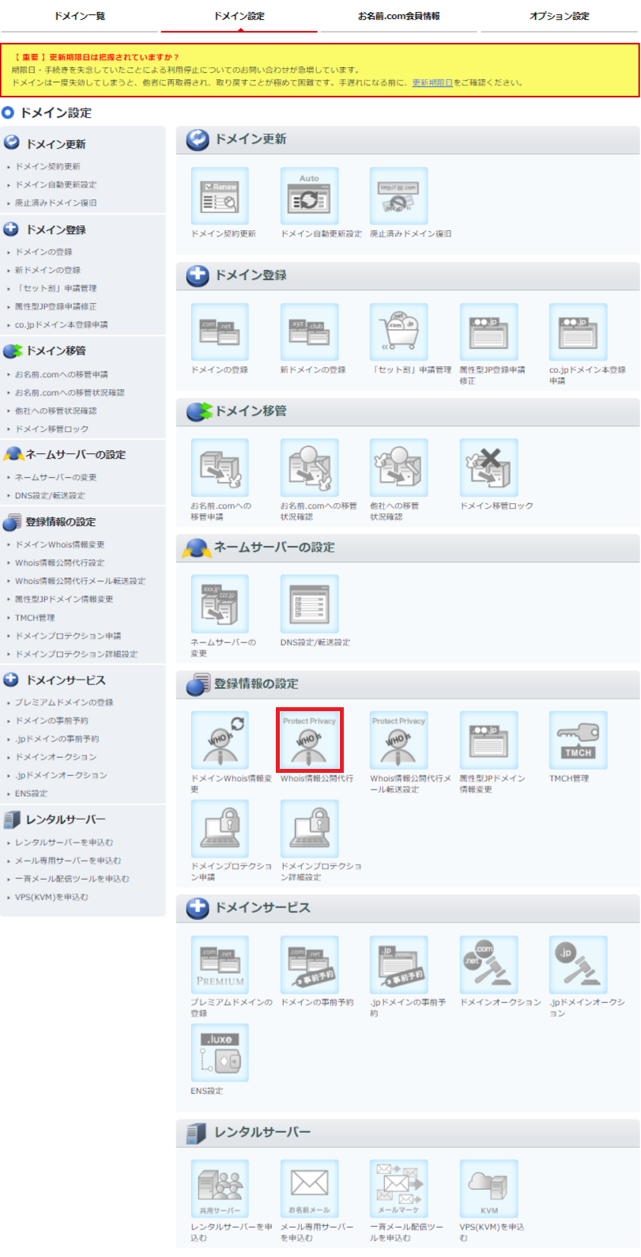
Task: Open sidebar link TMCH管理
Action: (35, 617)
